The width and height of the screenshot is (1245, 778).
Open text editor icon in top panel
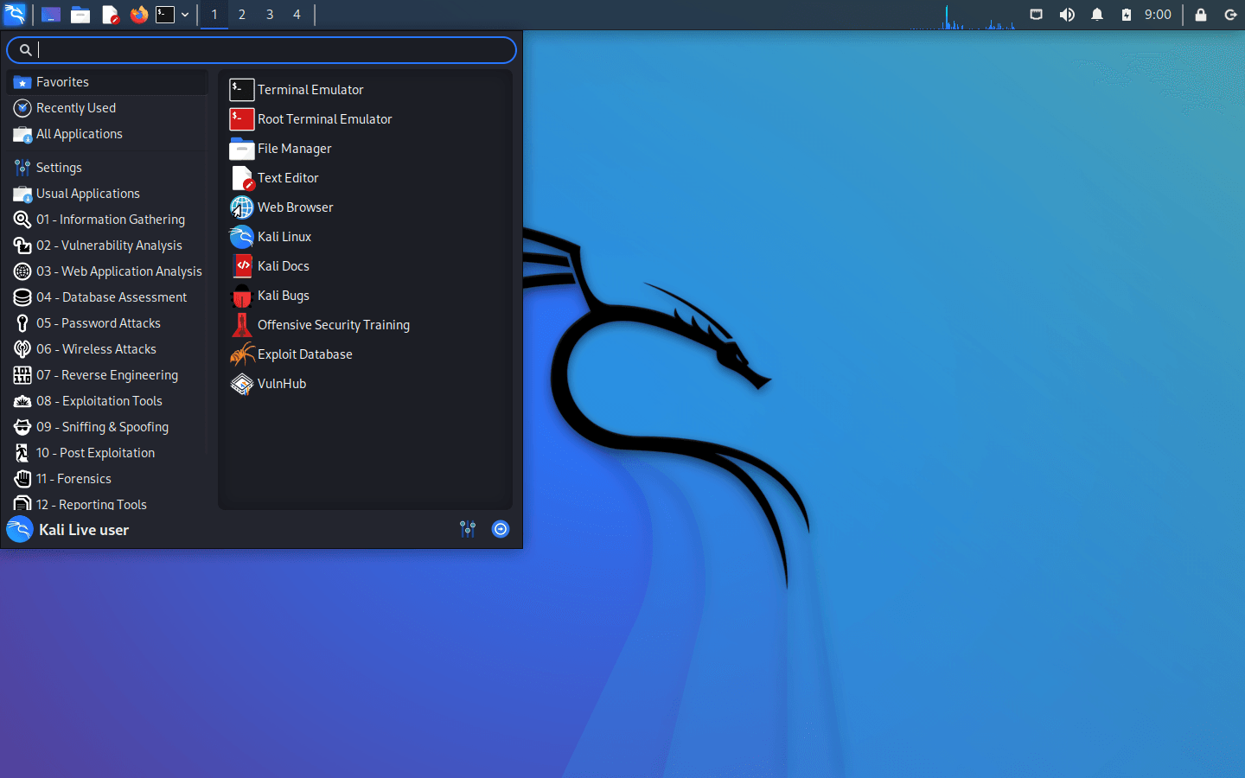(x=110, y=15)
